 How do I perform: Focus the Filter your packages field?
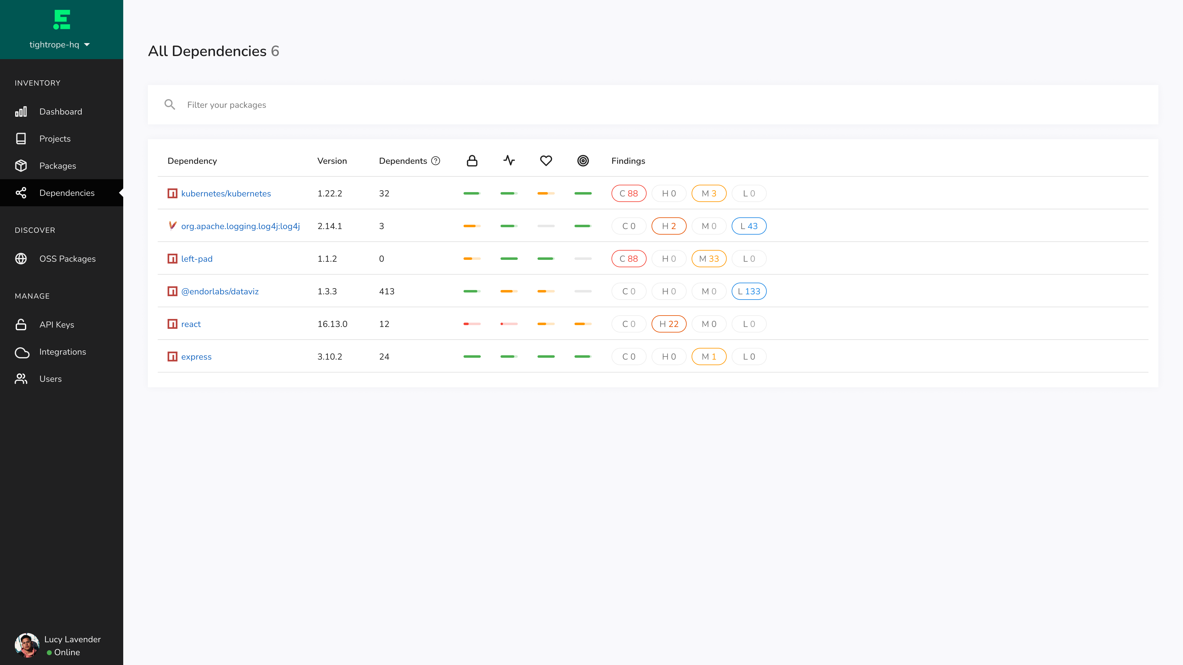tap(643, 105)
